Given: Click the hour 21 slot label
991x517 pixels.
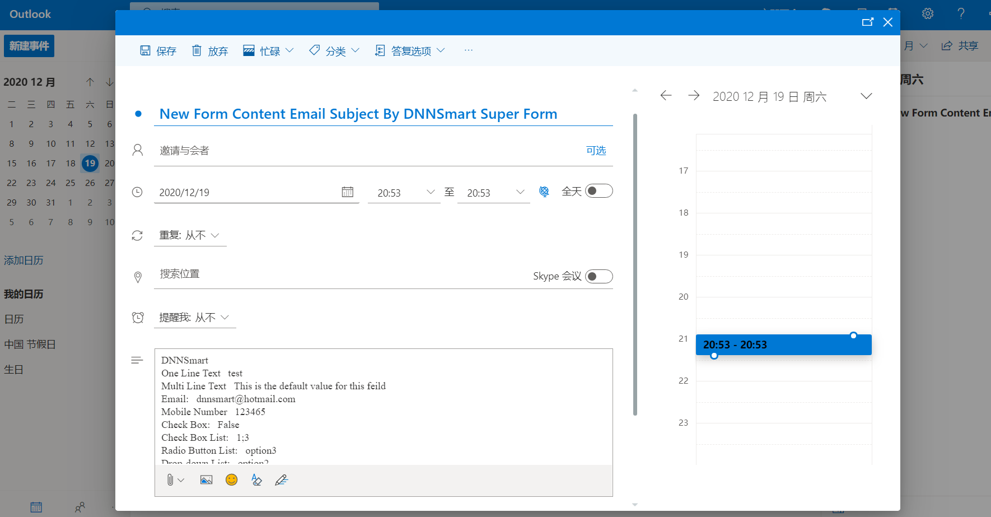Looking at the screenshot, I should pyautogui.click(x=683, y=339).
